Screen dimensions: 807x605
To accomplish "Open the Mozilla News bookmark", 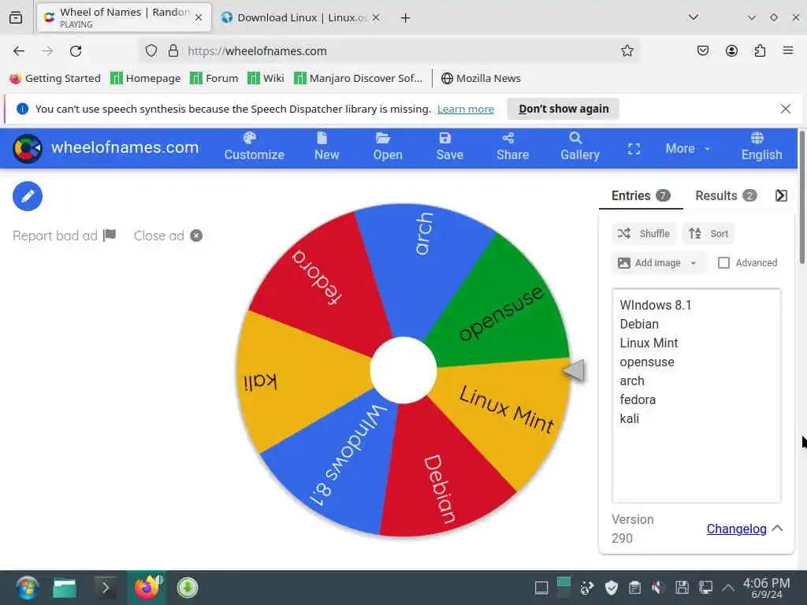I will tap(482, 78).
